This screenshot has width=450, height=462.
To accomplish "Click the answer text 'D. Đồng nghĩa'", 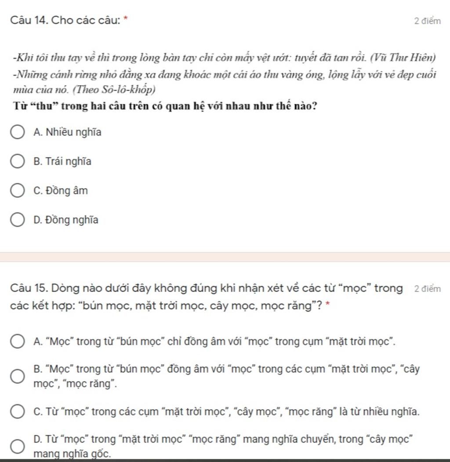I will 66,220.
